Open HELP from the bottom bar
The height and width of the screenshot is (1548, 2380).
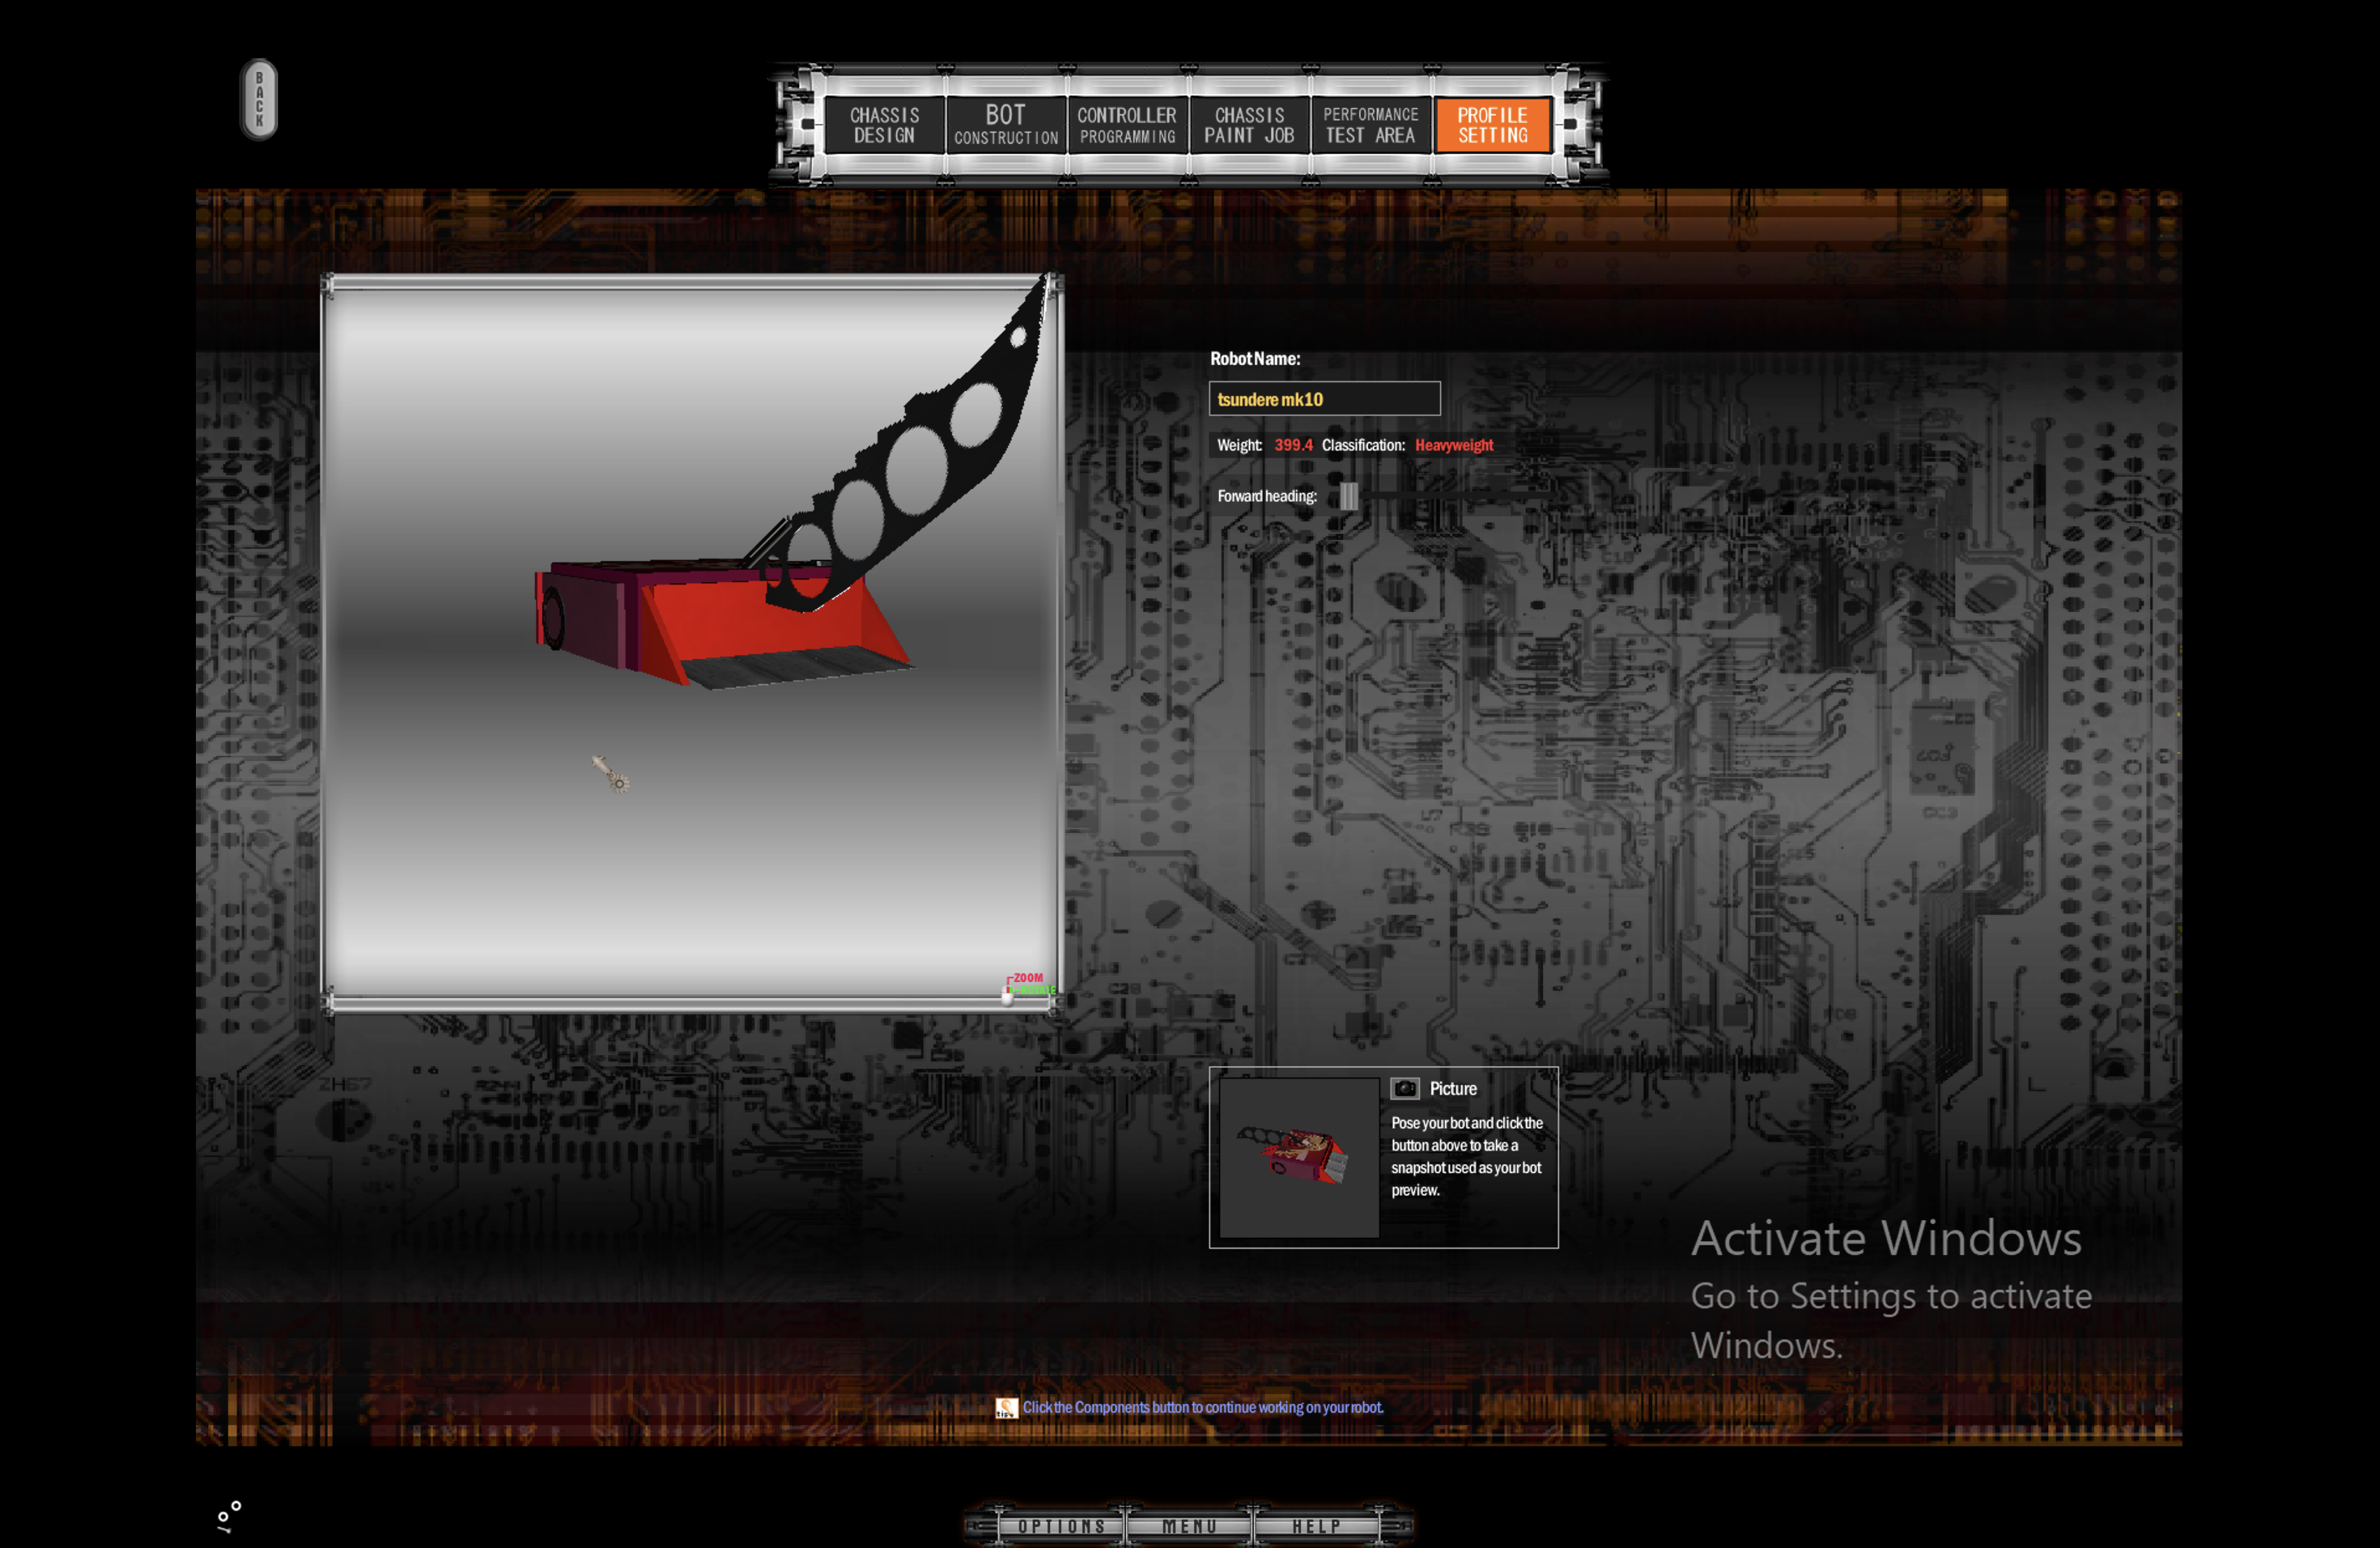click(x=1316, y=1526)
